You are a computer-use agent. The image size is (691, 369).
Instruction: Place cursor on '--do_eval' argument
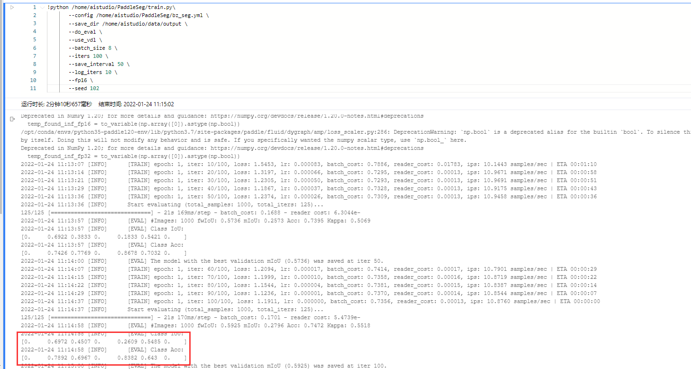pyautogui.click(x=85, y=32)
